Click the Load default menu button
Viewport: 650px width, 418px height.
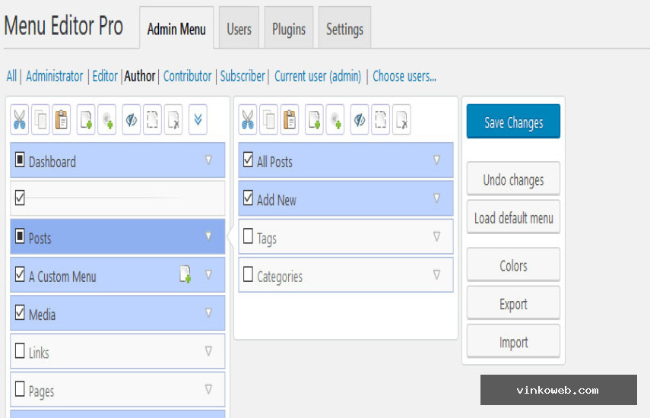[513, 217]
